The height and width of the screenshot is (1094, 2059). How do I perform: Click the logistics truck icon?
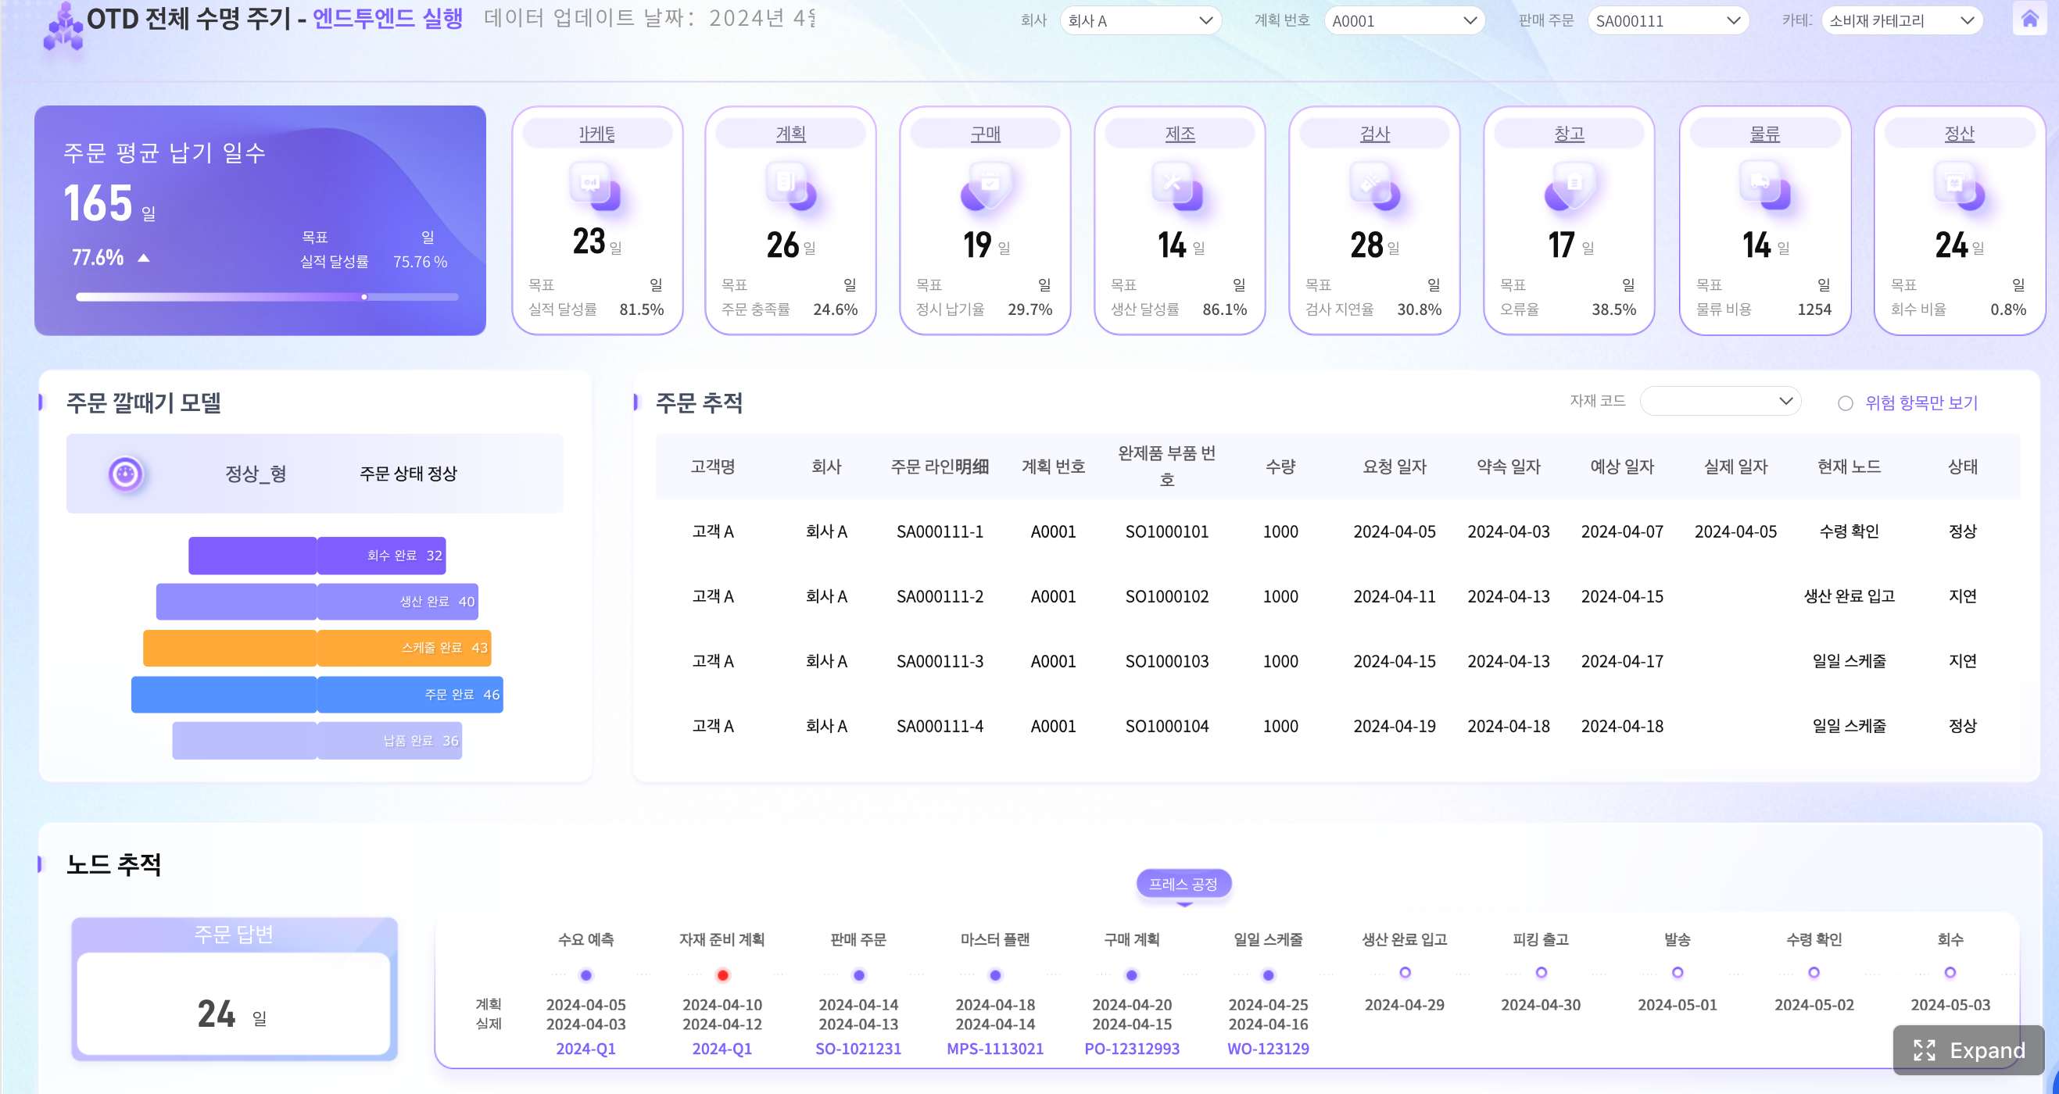click(x=1765, y=186)
